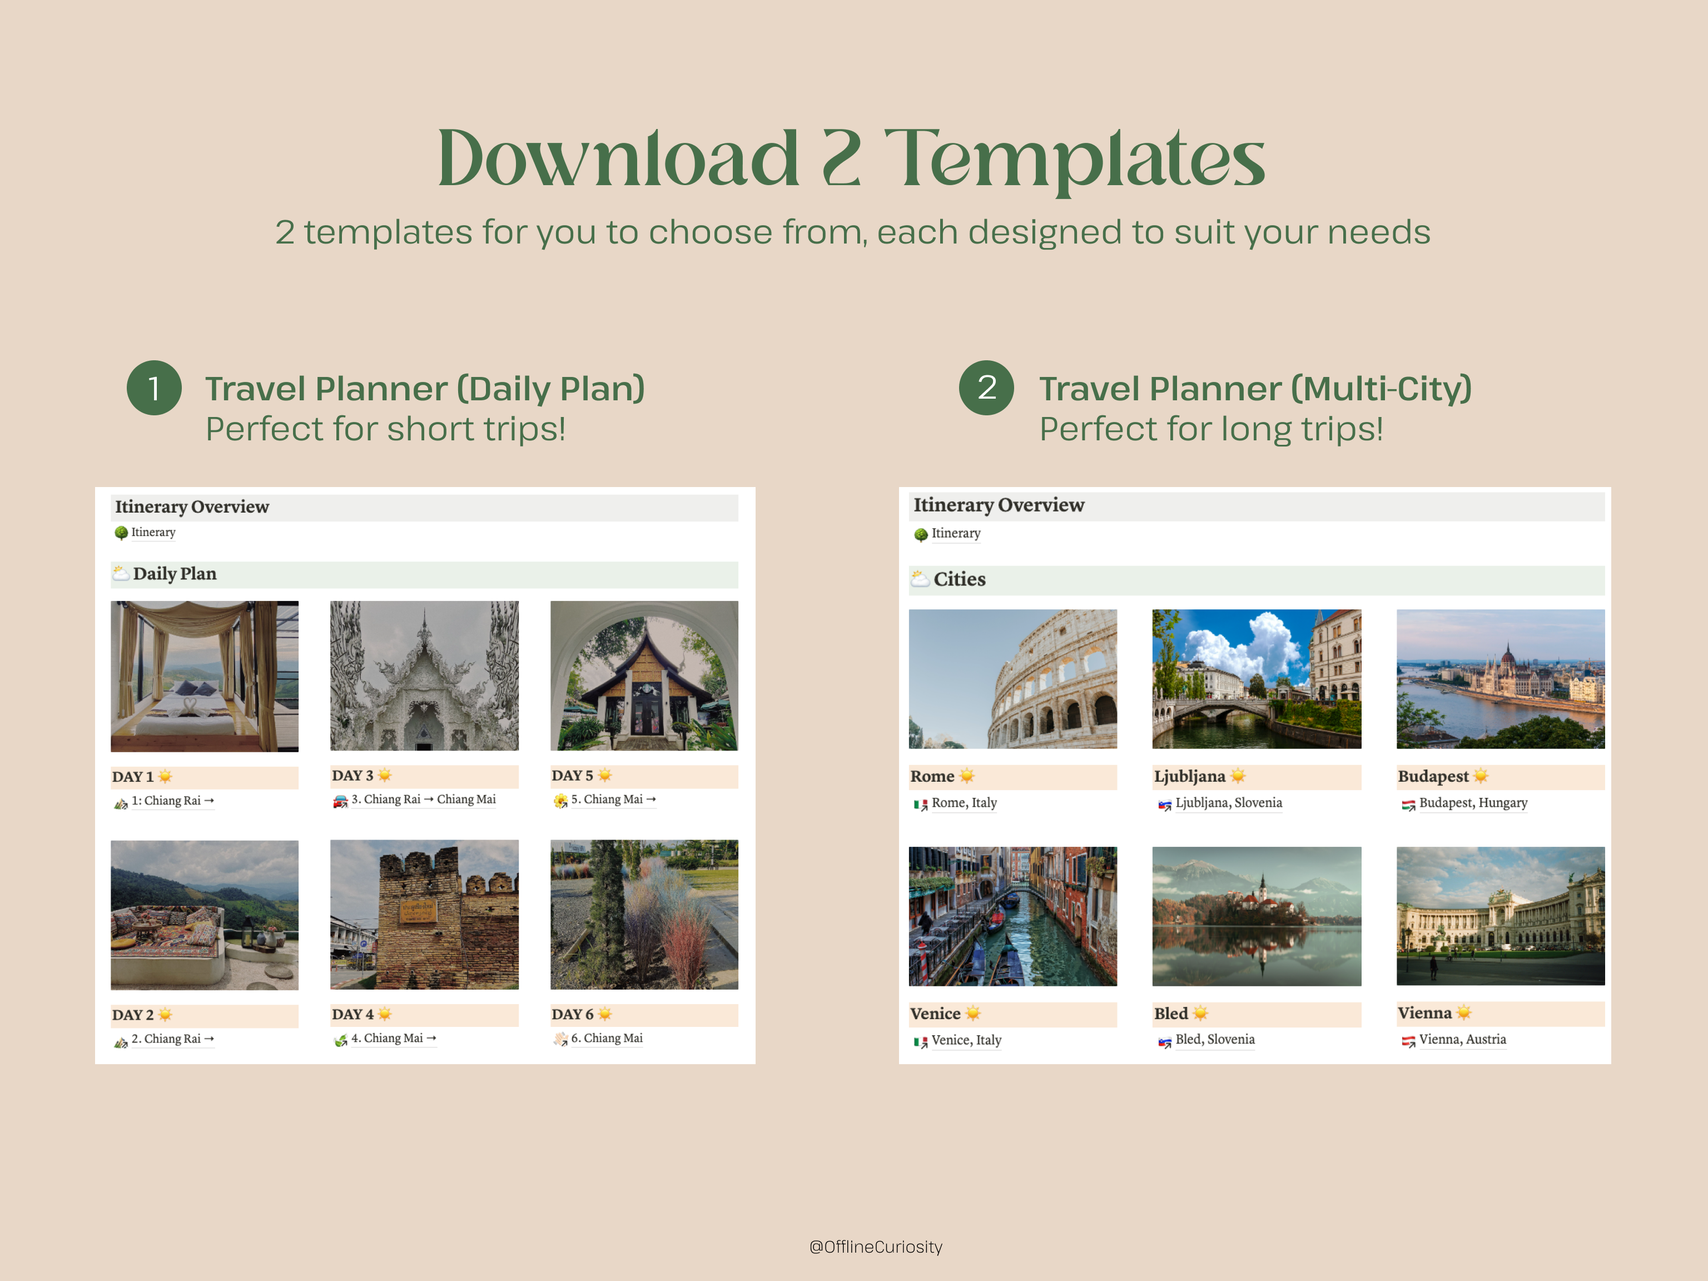This screenshot has height=1281, width=1708.
Task: Click the green number 1 circle badge
Action: coord(153,388)
